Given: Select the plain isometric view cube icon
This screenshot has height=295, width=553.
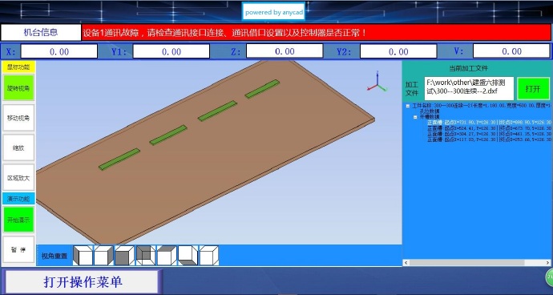Looking at the screenshot, I should pos(209,256).
